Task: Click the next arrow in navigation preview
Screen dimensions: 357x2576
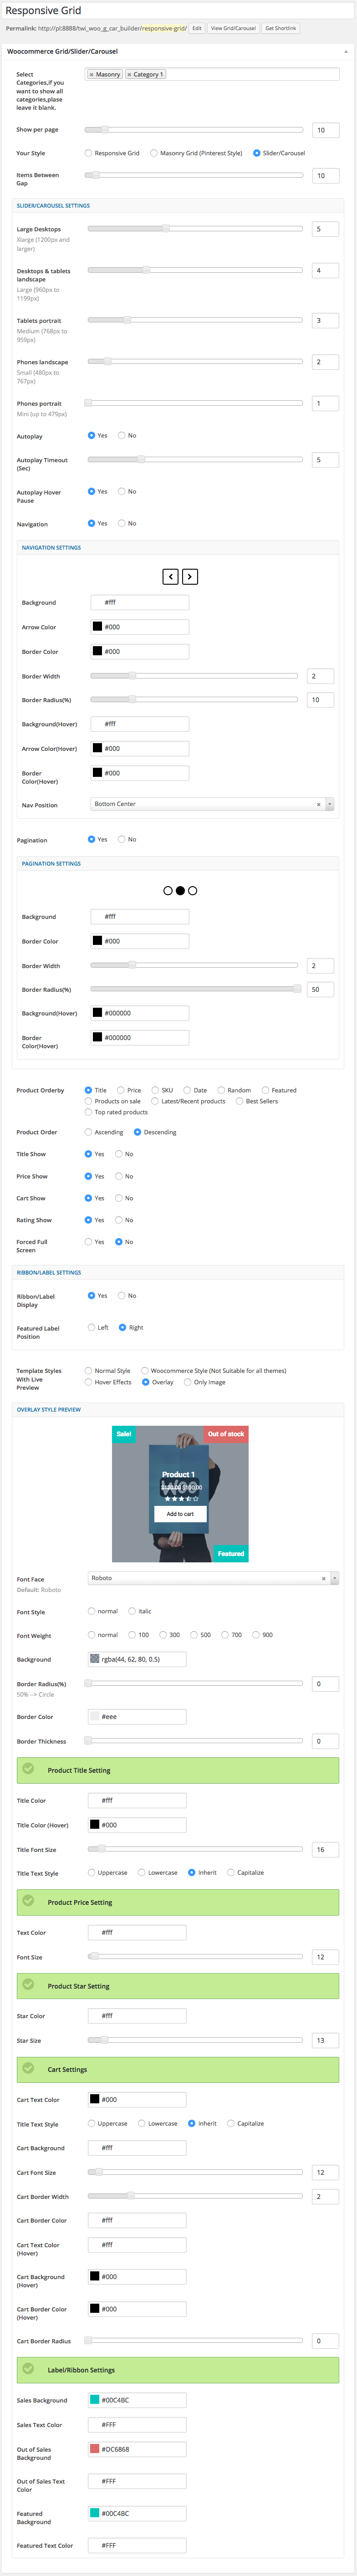Action: click(x=190, y=576)
